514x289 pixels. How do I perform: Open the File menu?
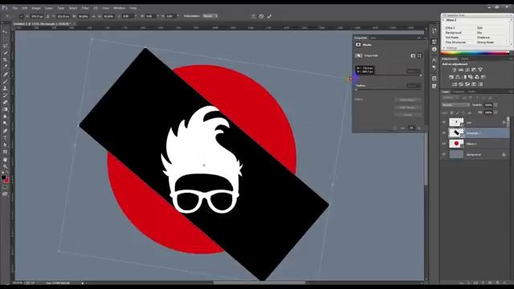[14, 8]
